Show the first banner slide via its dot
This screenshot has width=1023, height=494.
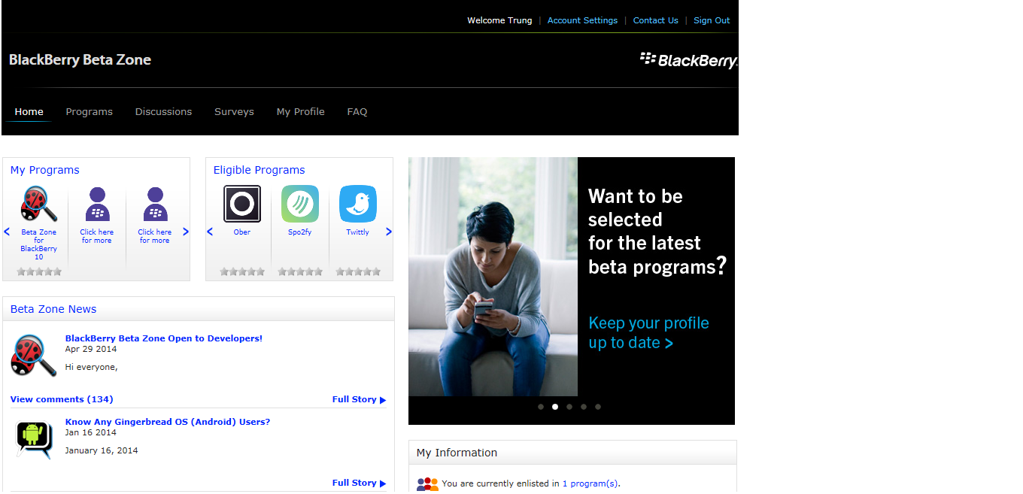coord(541,407)
